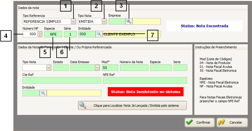Screen dimensions: 252x131
Task: Click the NFE Ref input field
Action: pos(145,80)
